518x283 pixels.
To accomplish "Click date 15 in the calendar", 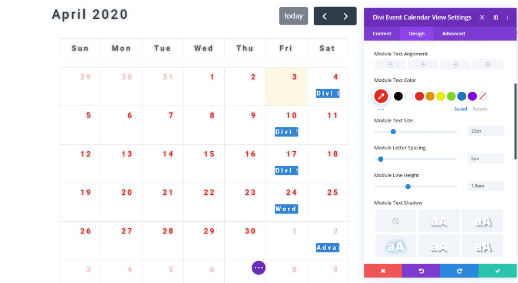I will pos(209,154).
